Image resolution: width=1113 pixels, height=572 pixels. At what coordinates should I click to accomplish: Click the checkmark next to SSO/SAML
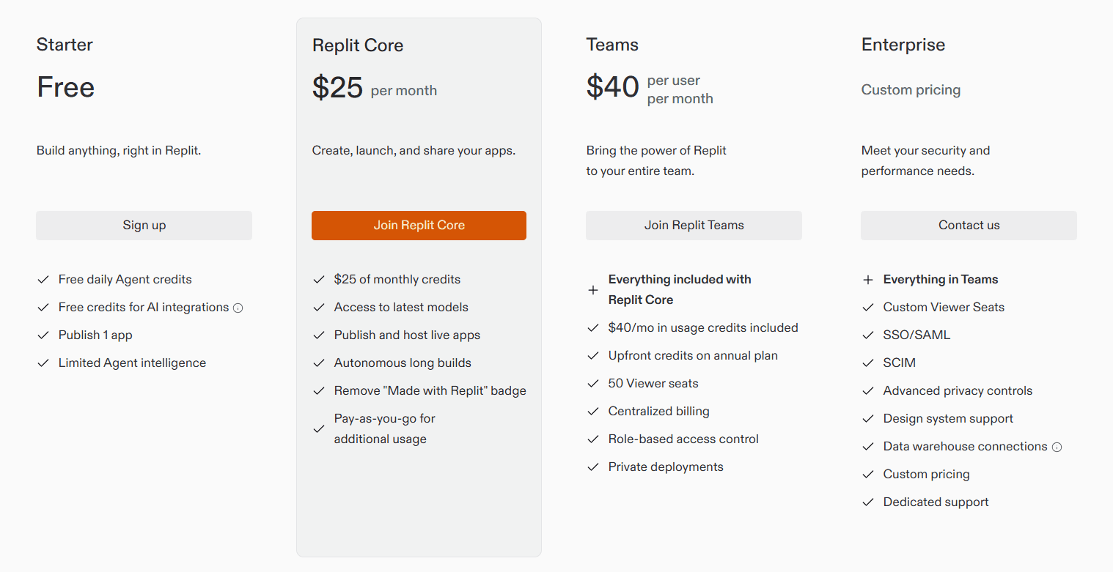coord(867,335)
